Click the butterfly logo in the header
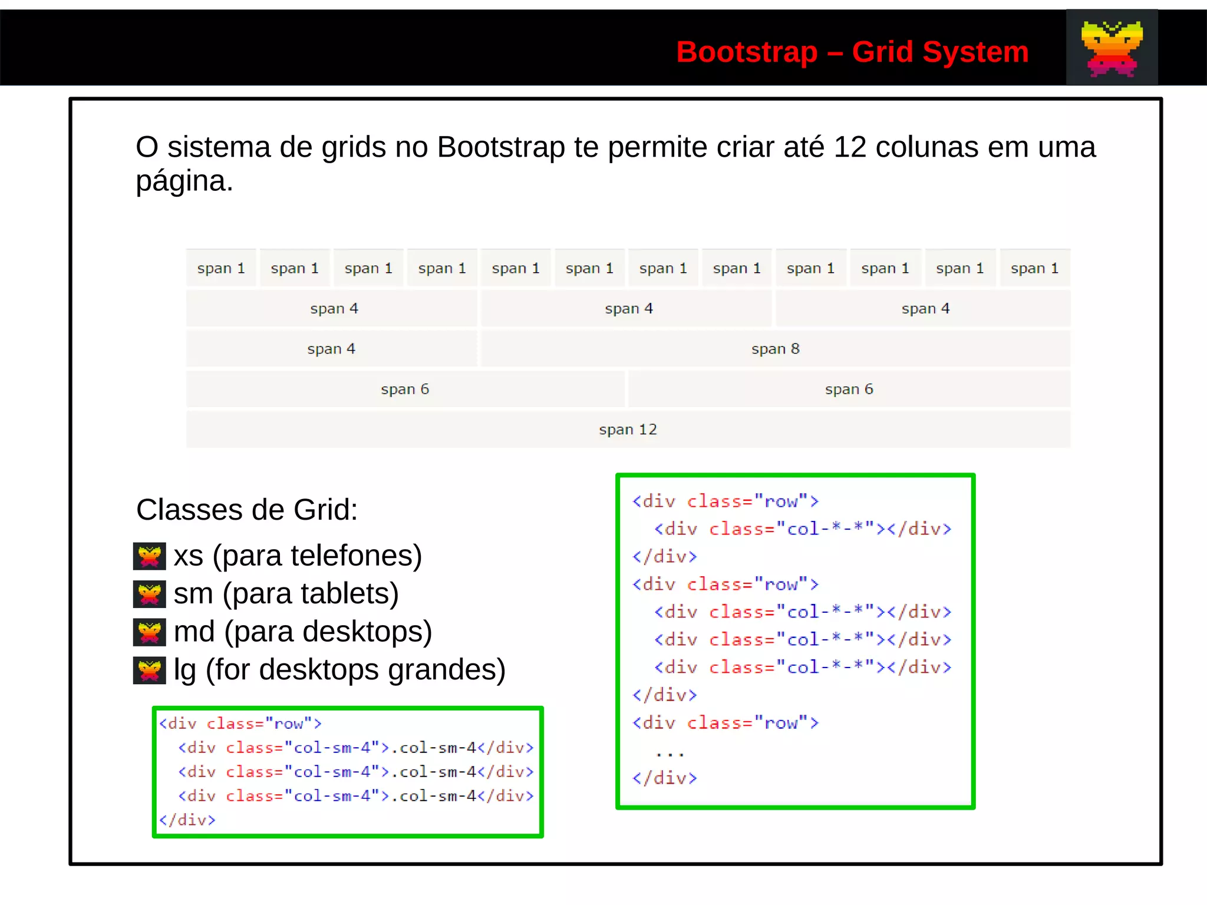Viewport: 1207px width, 905px height. (x=1112, y=47)
